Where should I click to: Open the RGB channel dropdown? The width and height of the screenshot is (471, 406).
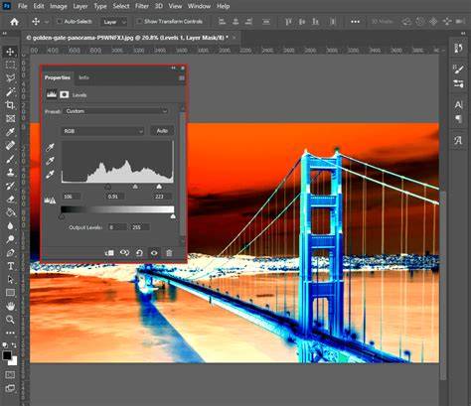tap(102, 131)
